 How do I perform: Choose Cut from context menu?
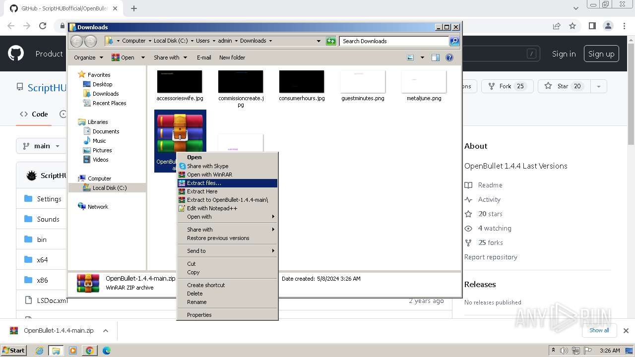pos(227,264)
